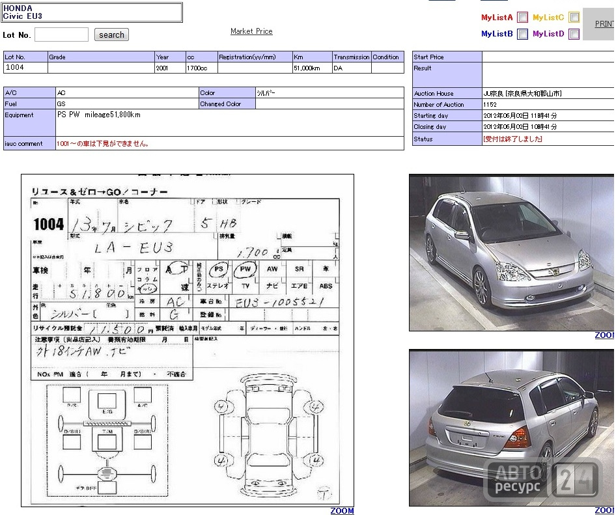The width and height of the screenshot is (616, 515).
Task: Open the rear view car photo
Action: [511, 427]
